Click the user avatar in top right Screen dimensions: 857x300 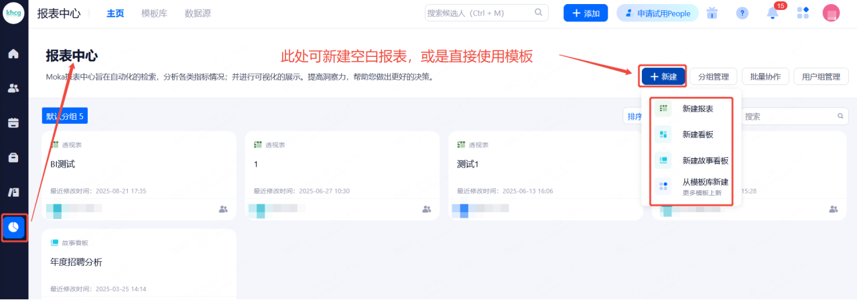(831, 13)
